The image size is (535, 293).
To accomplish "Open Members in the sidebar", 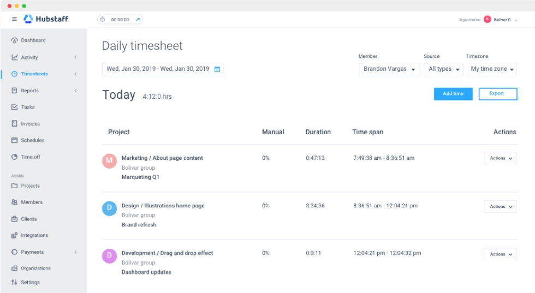I will tap(32, 202).
